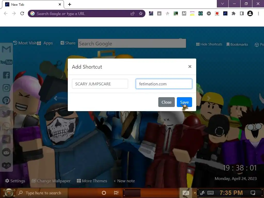The width and height of the screenshot is (264, 198).
Task: Select the New Tab tab
Action: 33,4
